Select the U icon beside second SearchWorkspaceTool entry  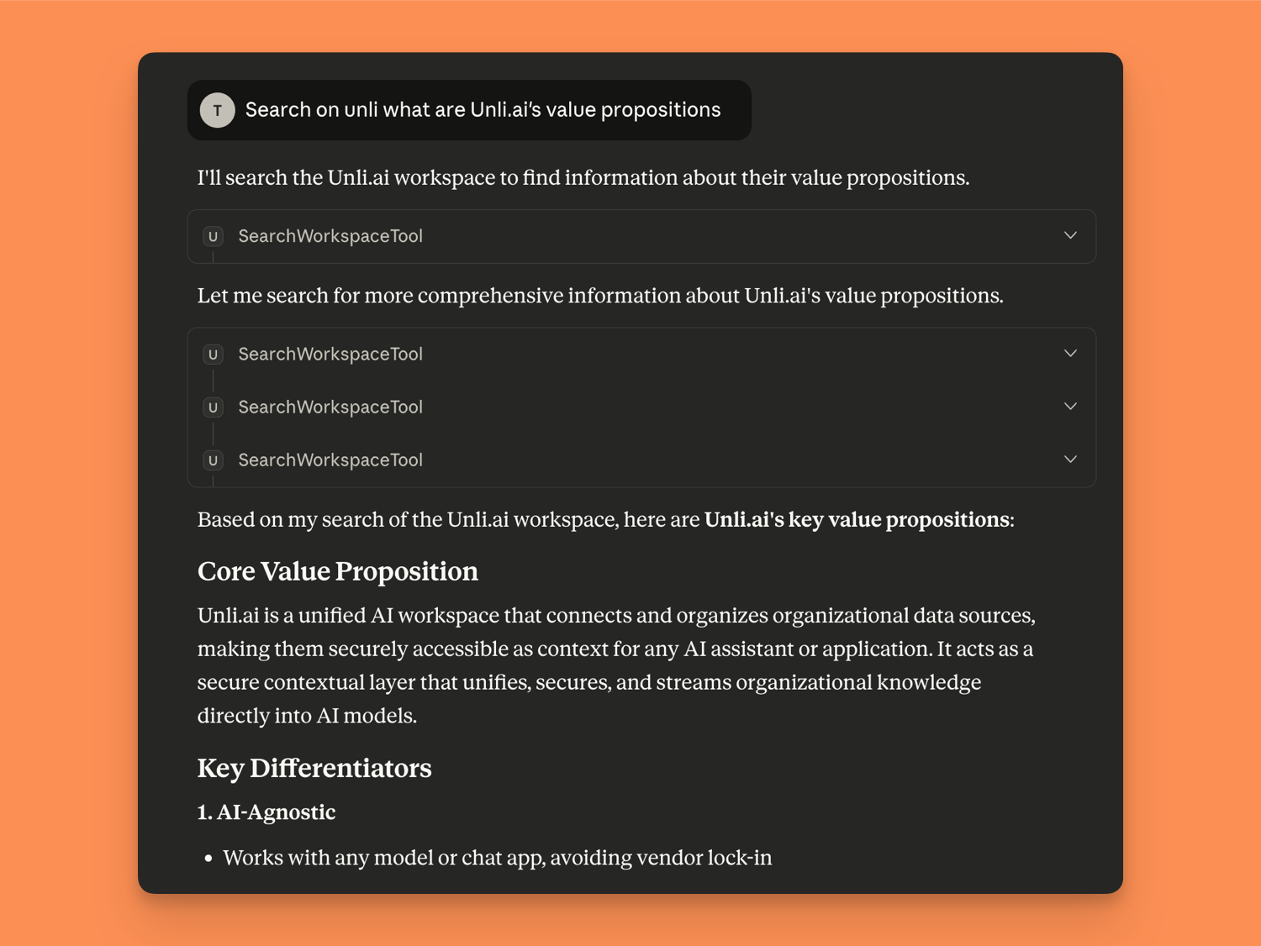click(213, 354)
